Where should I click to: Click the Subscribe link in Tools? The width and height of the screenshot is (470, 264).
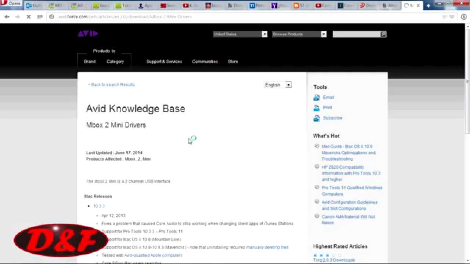[333, 118]
